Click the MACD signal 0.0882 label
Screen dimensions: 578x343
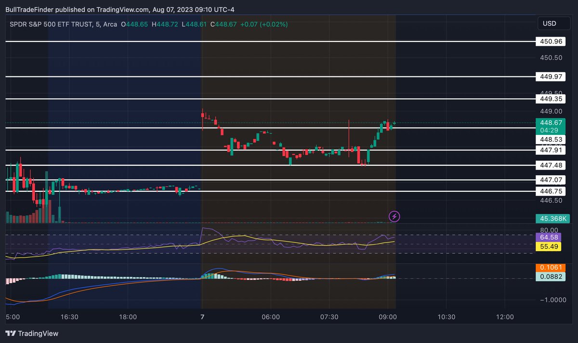pos(551,277)
